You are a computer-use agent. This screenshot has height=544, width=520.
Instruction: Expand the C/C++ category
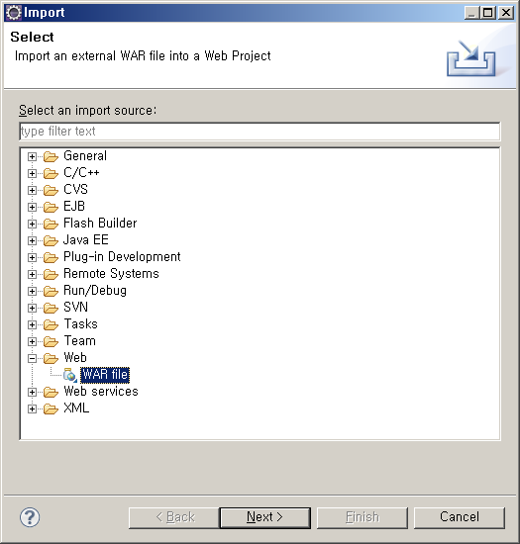tap(32, 173)
